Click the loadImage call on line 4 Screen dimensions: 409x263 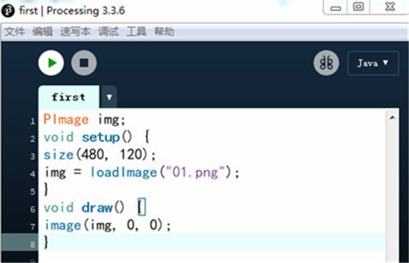pos(123,173)
